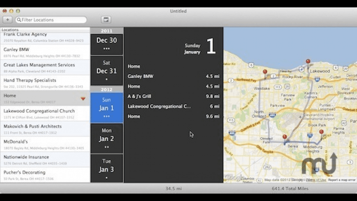Click the Rocky River label on map
357x201 pixels.
(292, 77)
